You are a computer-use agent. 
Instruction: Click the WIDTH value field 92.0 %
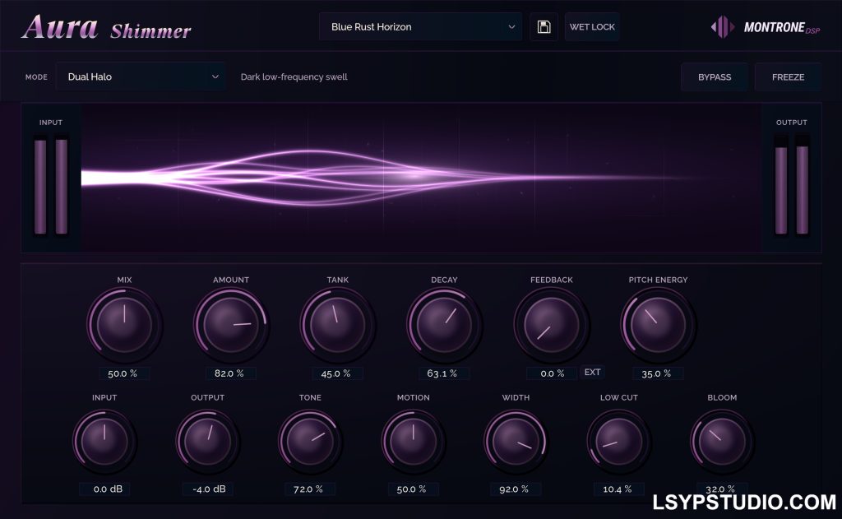tap(516, 489)
